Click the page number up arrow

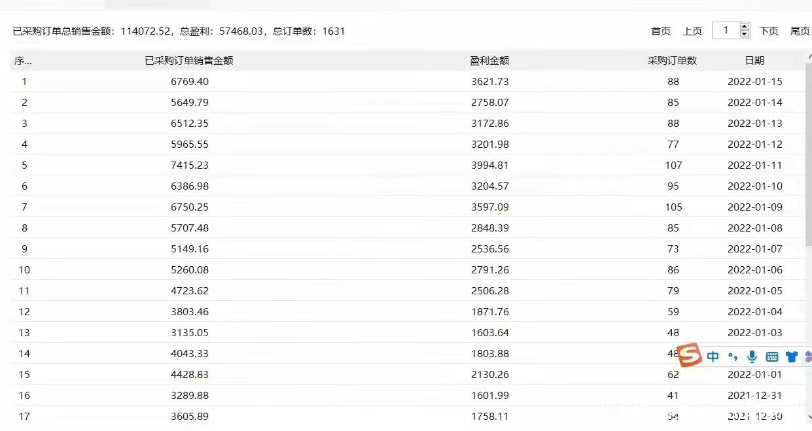coord(744,27)
